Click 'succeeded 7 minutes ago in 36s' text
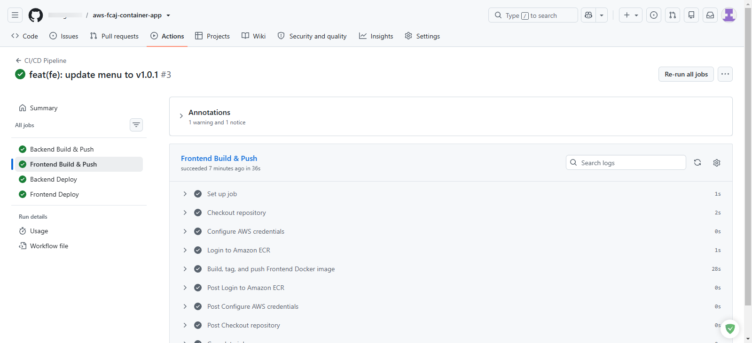 click(x=220, y=168)
